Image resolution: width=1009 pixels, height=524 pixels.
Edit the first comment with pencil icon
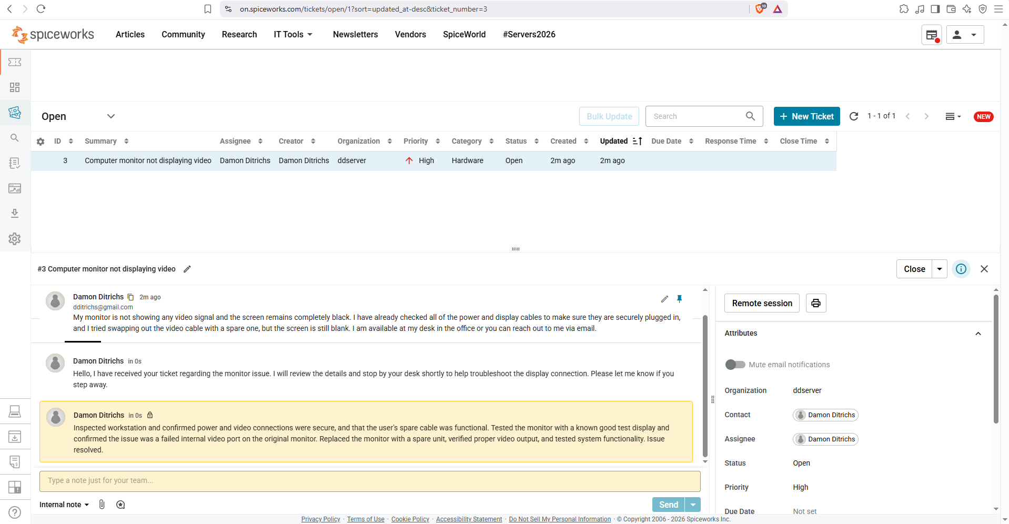click(664, 299)
